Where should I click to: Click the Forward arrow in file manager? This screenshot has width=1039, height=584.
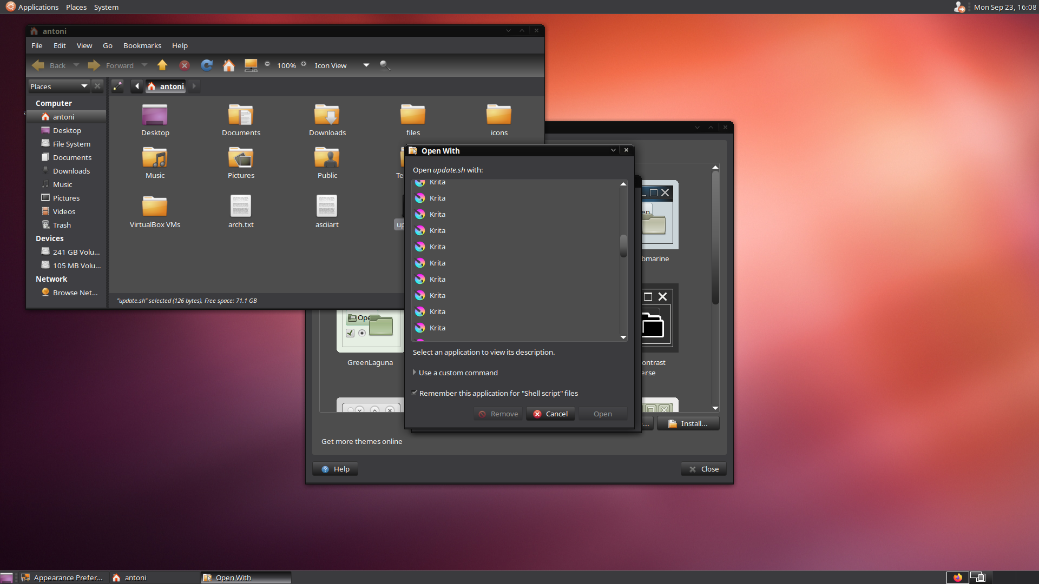pyautogui.click(x=94, y=65)
